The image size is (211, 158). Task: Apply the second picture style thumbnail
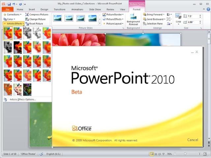69,18
